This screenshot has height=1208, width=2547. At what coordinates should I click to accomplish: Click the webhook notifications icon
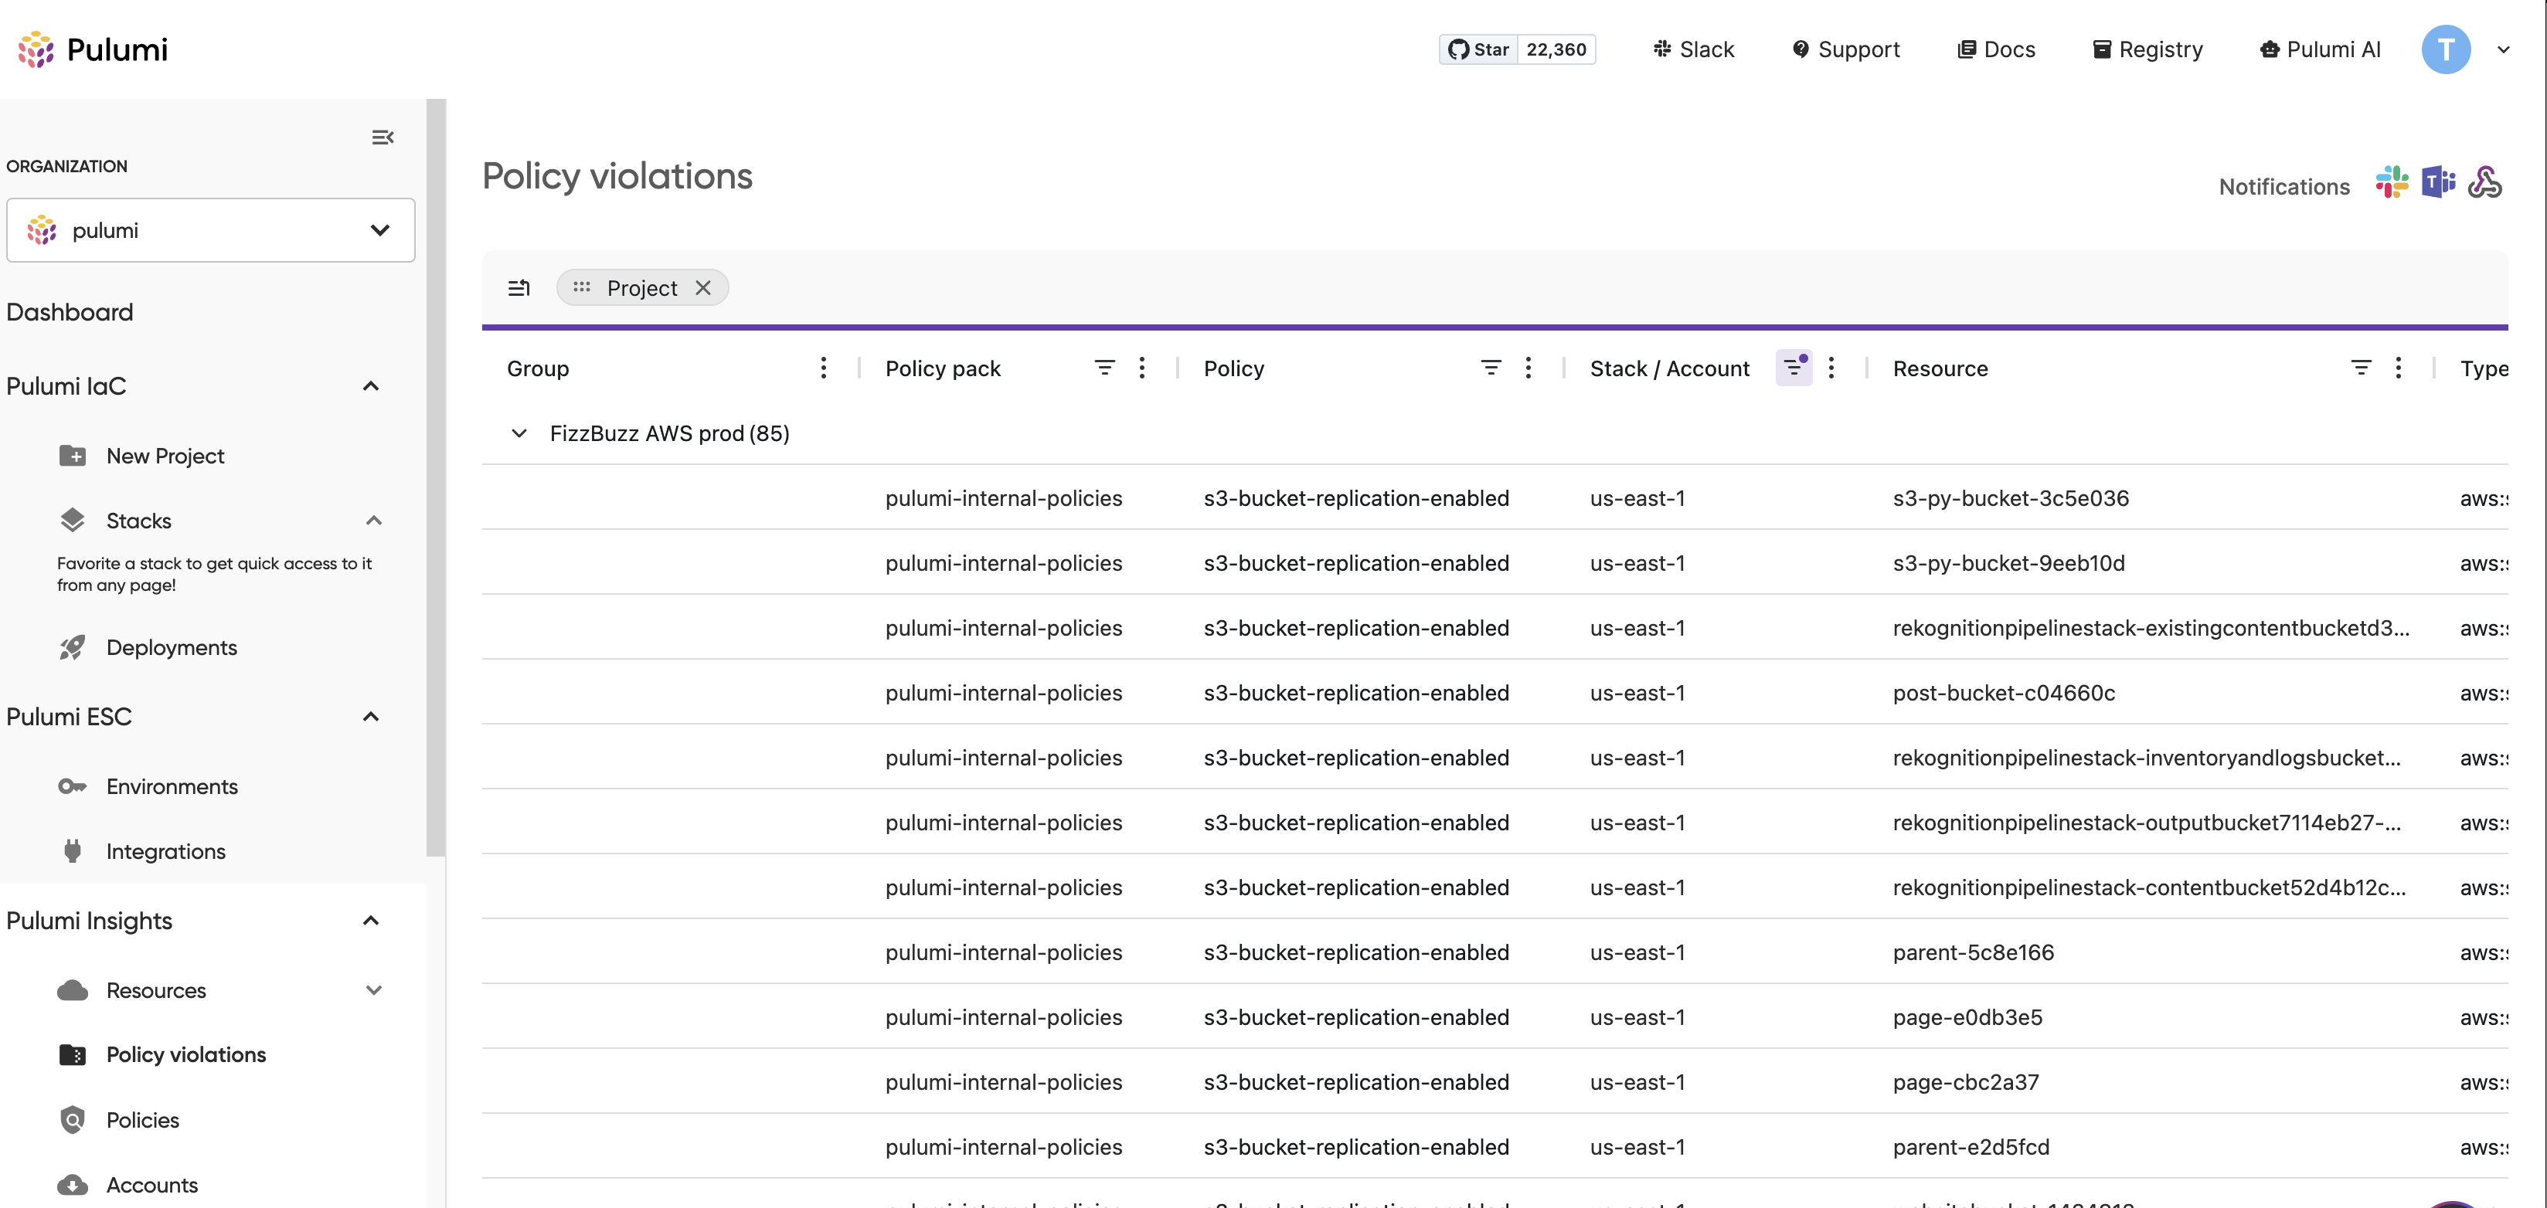point(2484,183)
